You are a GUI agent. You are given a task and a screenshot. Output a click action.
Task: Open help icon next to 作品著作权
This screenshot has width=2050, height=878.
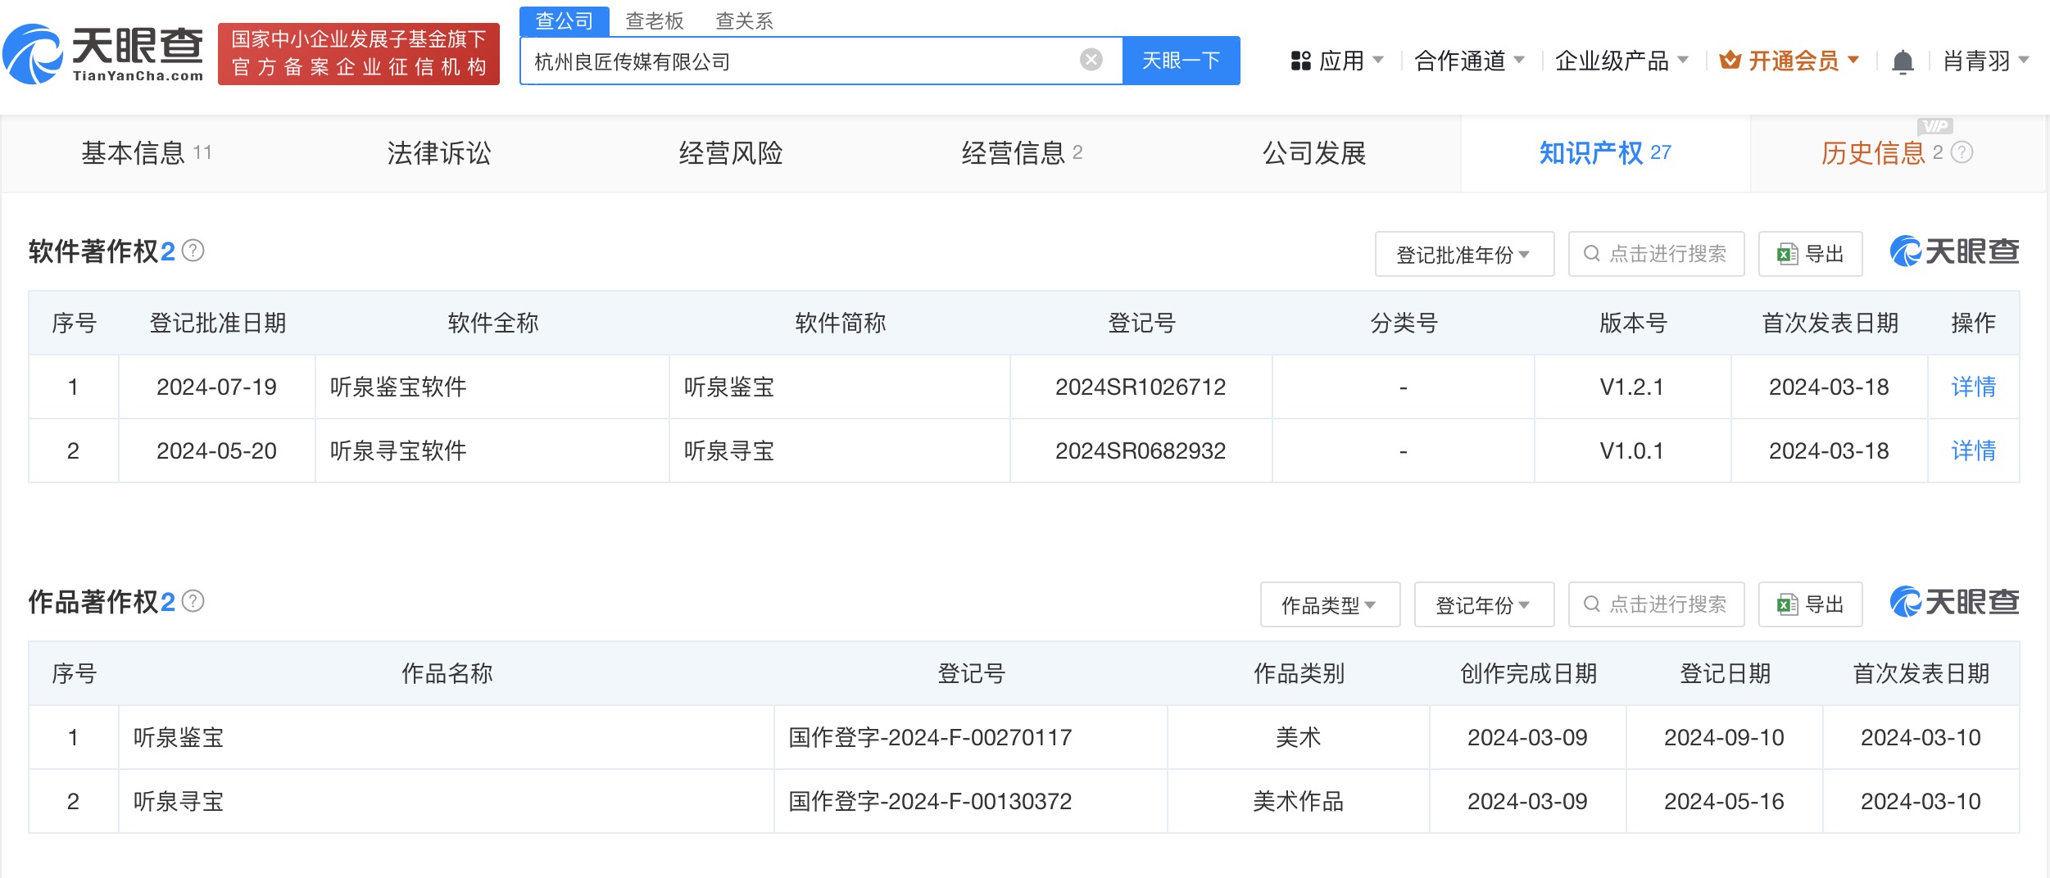click(x=193, y=601)
